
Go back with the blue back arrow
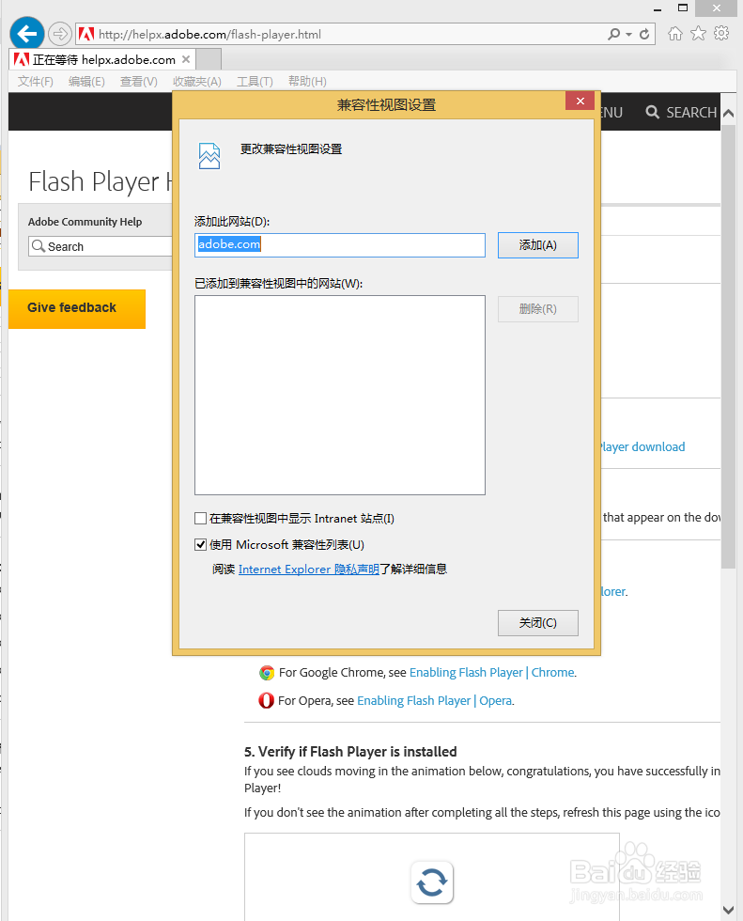(27, 34)
